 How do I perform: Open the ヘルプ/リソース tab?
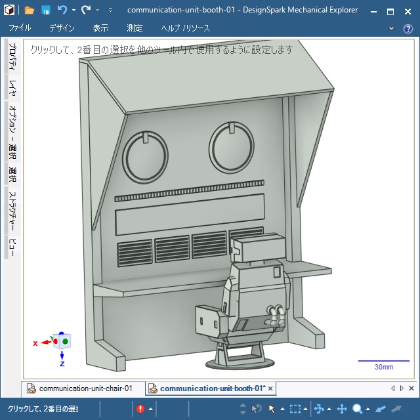point(185,28)
